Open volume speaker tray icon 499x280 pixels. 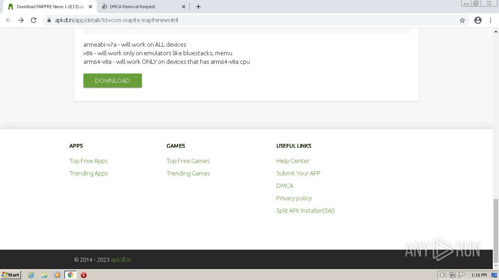tap(443, 275)
